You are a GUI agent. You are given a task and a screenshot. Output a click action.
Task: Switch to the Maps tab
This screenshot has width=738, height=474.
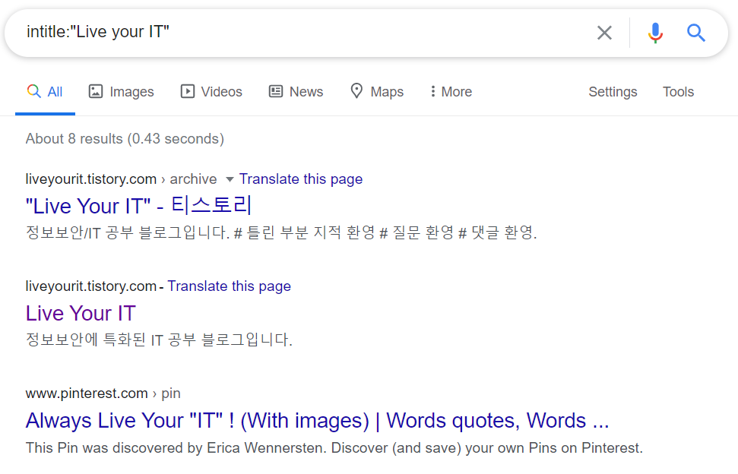click(x=377, y=92)
